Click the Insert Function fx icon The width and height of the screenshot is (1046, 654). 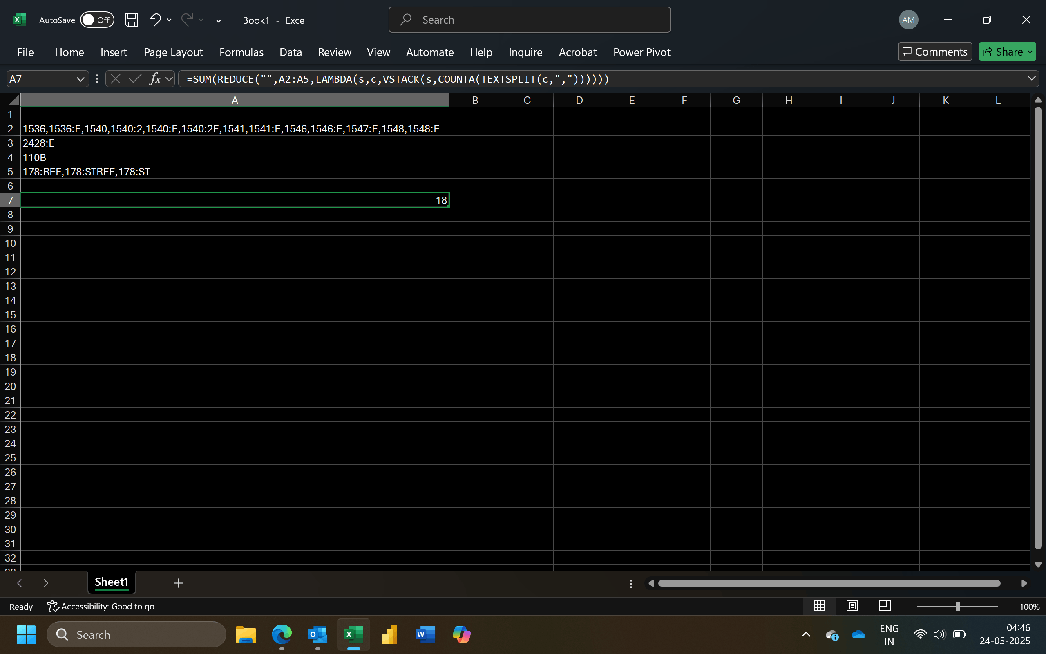coord(155,79)
